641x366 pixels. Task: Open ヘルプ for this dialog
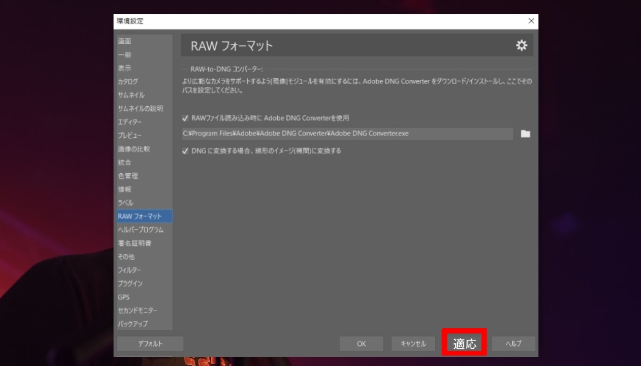pyautogui.click(x=513, y=344)
